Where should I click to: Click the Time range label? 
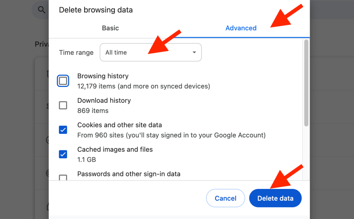tap(76, 53)
